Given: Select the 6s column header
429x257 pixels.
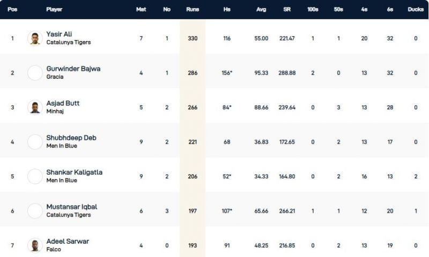Looking at the screenshot, I should tap(390, 10).
